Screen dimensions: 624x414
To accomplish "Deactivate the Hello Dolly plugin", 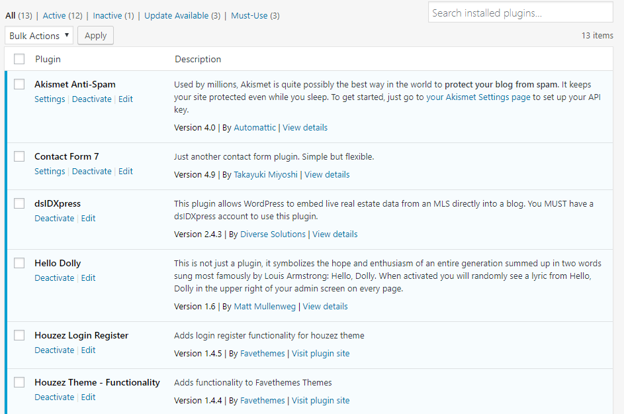I will point(54,278).
